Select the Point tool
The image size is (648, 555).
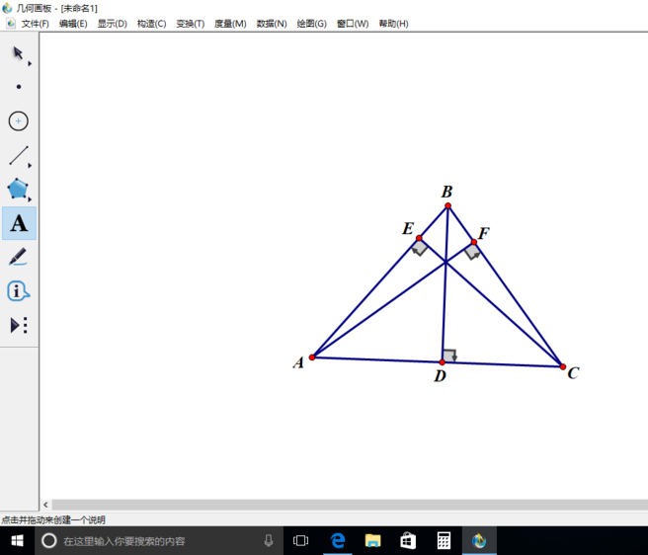pos(19,87)
